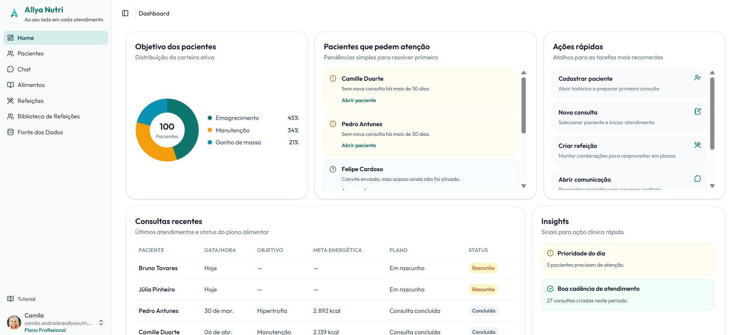The height and width of the screenshot is (335, 737).
Task: Start a Nova consulta quick action
Action: click(630, 117)
